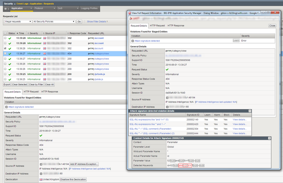The height and width of the screenshot is (183, 283).
Task: Check the box for the /js/tools.js request
Action: 5,74
